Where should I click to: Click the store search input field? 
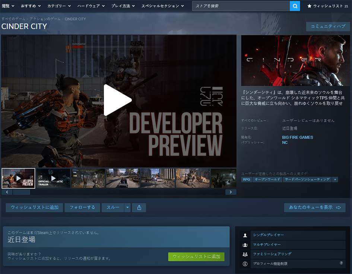(241, 6)
